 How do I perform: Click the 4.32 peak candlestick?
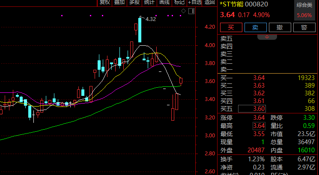140,30
